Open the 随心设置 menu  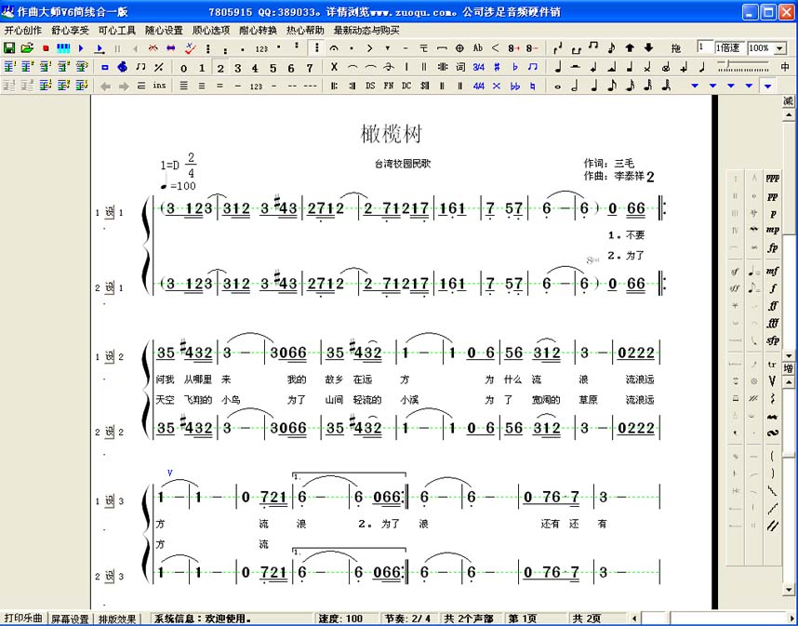164,31
